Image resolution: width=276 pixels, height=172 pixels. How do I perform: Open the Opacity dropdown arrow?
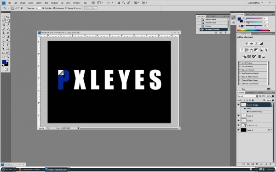273,96
